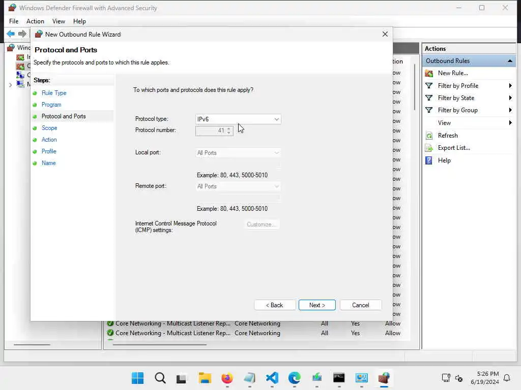The height and width of the screenshot is (390, 521).
Task: Open Microsoft Edge from the taskbar
Action: [x=295, y=378]
